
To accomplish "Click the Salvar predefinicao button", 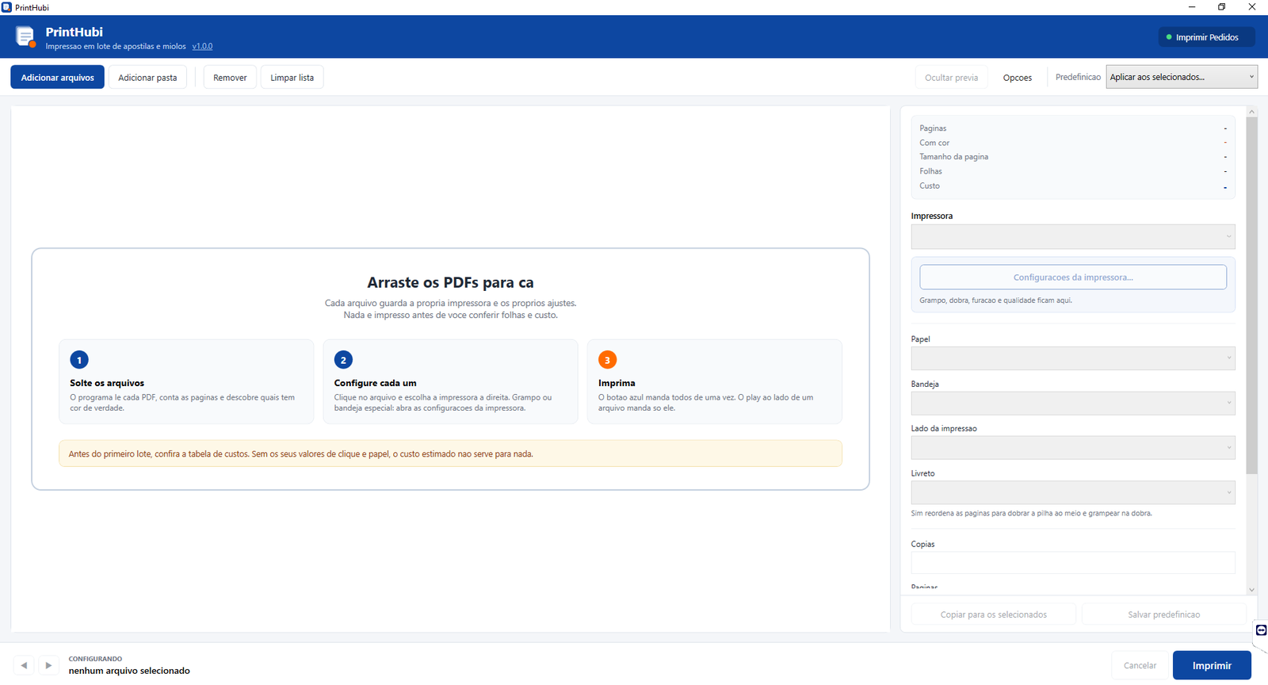I will [1164, 614].
